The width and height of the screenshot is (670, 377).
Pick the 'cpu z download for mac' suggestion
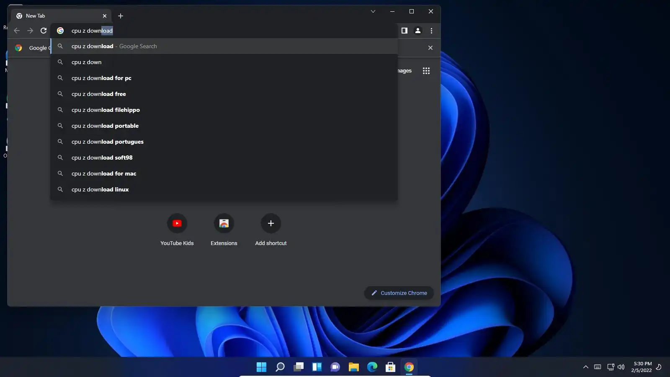tap(224, 173)
